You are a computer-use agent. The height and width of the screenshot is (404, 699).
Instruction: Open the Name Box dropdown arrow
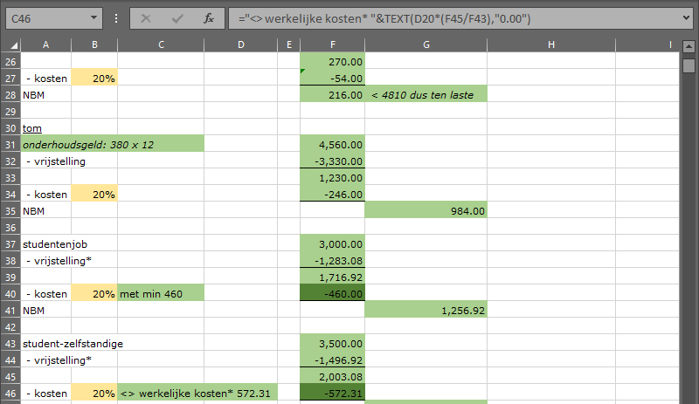(x=93, y=18)
